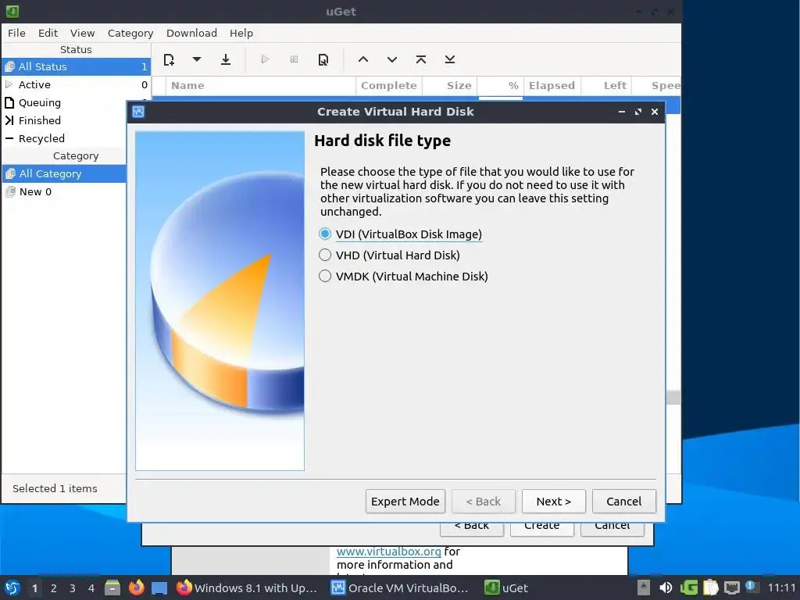Move download down with the chevron-down icon

coord(392,59)
